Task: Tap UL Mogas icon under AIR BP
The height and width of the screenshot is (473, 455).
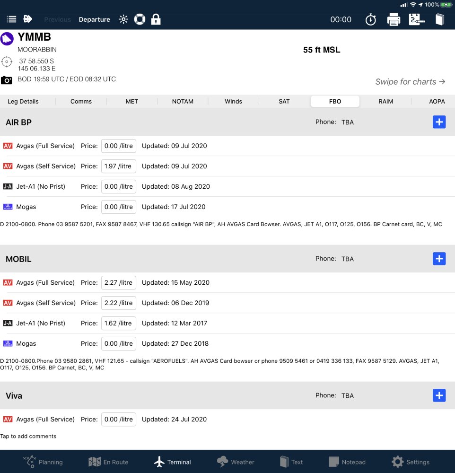Action: click(8, 207)
